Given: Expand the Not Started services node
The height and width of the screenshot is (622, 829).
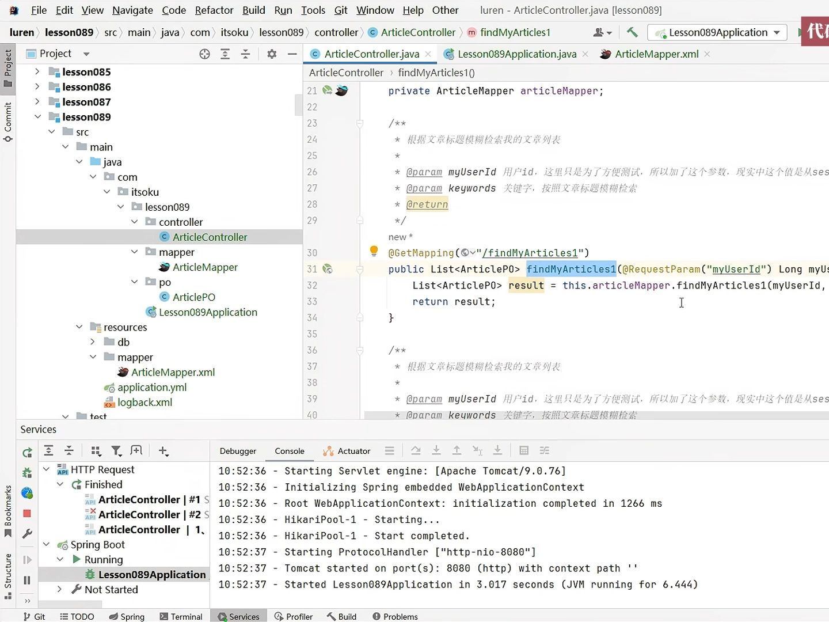Looking at the screenshot, I should click(x=60, y=589).
